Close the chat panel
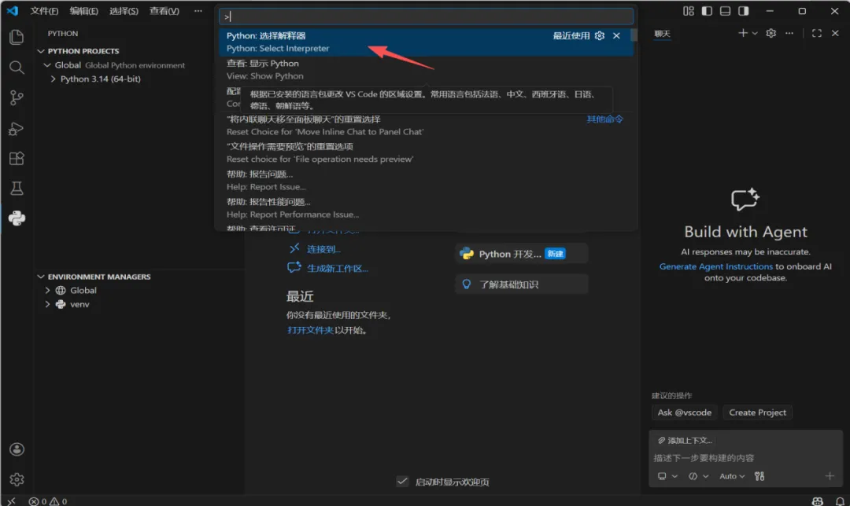The height and width of the screenshot is (506, 850). pos(835,33)
